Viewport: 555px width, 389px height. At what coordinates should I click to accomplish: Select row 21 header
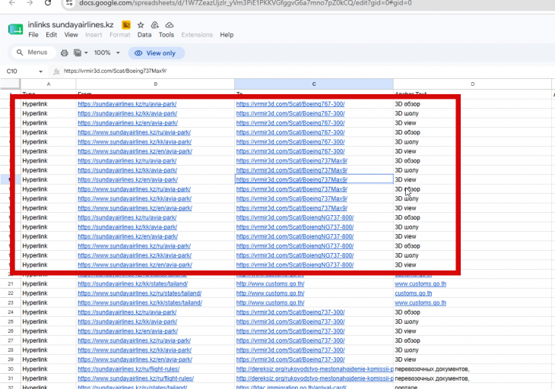[x=11, y=284]
